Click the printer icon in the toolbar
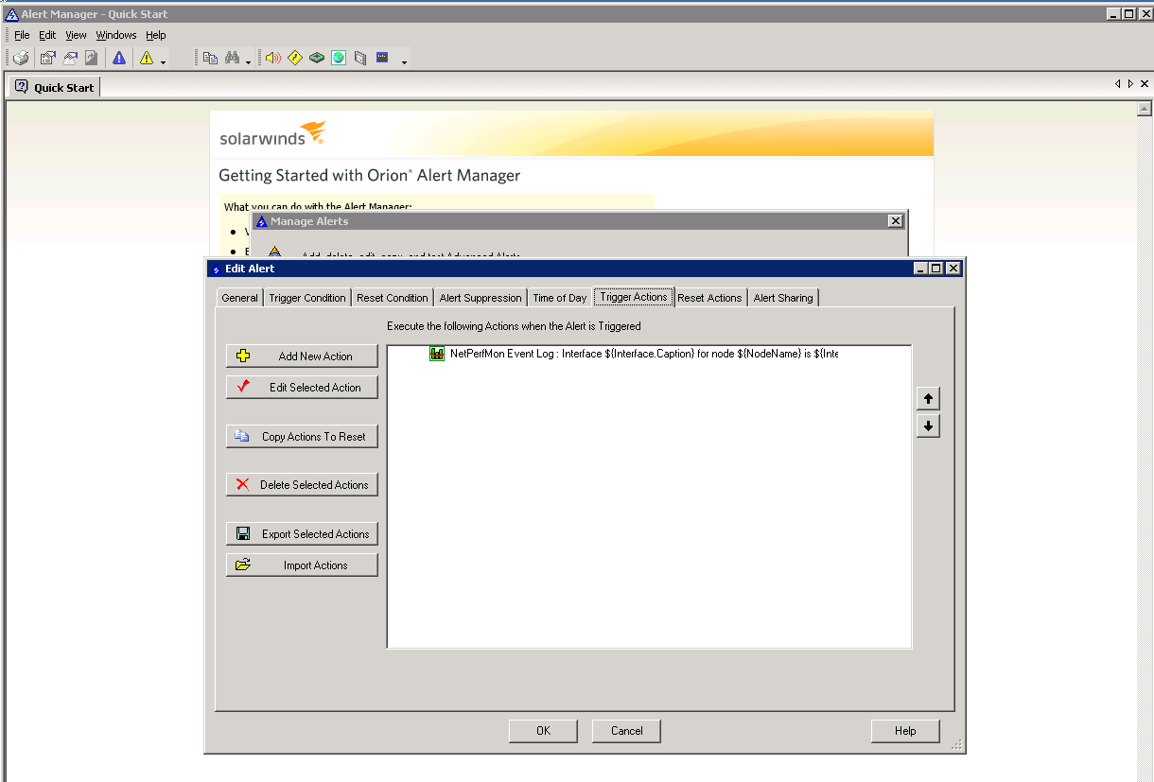The height and width of the screenshot is (782, 1154). click(x=21, y=58)
